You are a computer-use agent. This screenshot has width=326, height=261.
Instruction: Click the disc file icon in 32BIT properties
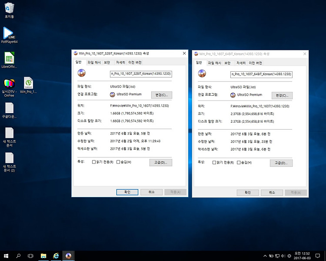(82, 73)
